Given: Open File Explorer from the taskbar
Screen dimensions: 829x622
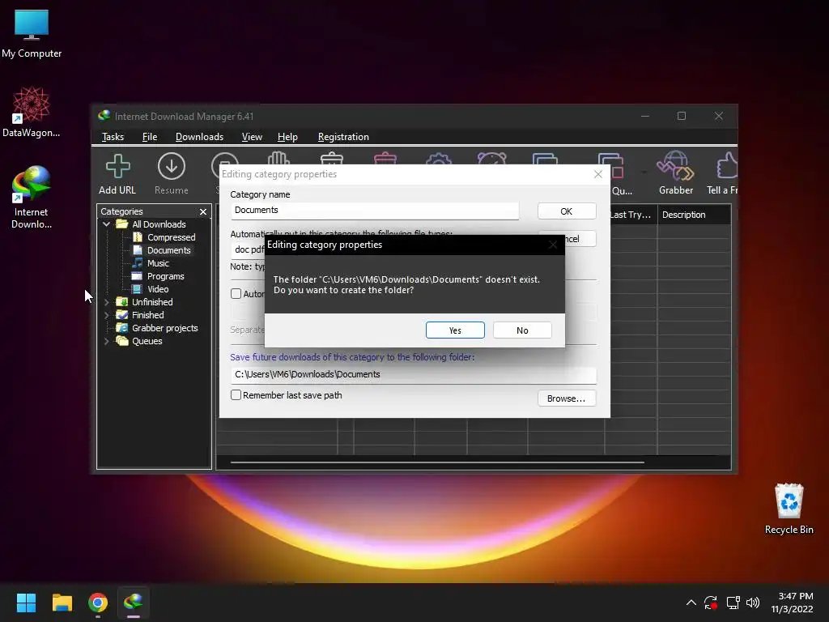Looking at the screenshot, I should pos(62,603).
